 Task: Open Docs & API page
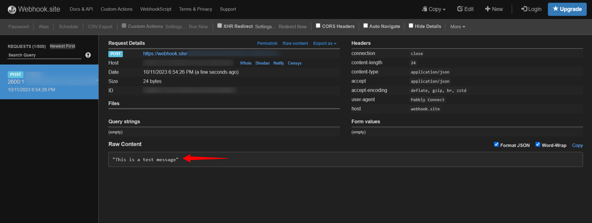(81, 9)
